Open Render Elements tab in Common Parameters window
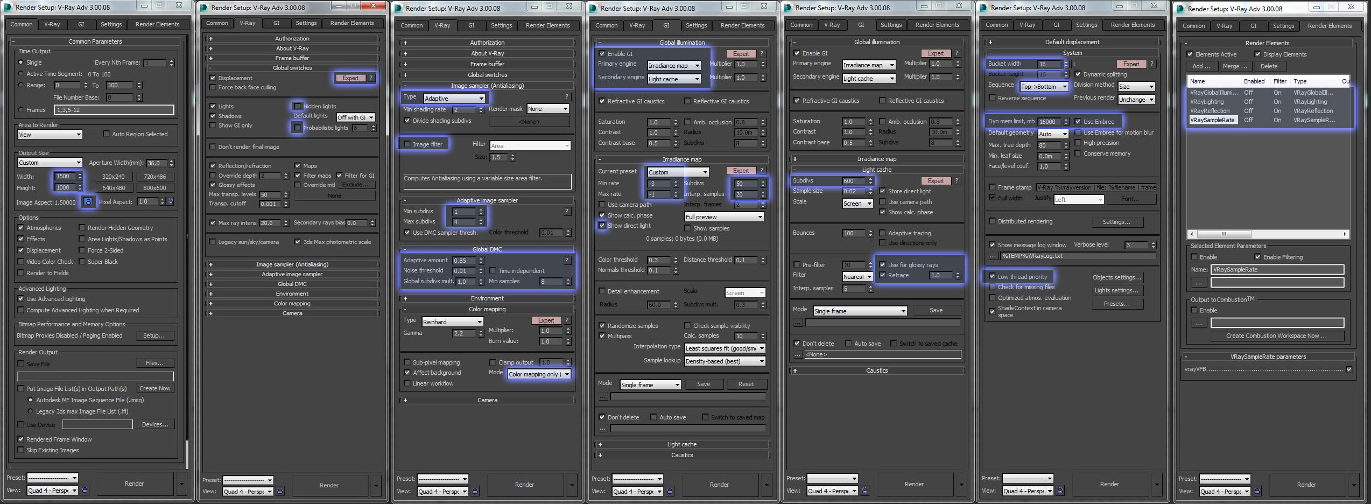This screenshot has width=1371, height=504. click(157, 24)
